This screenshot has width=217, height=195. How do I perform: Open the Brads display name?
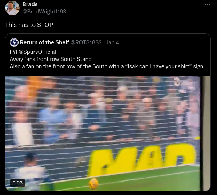pos(30,4)
